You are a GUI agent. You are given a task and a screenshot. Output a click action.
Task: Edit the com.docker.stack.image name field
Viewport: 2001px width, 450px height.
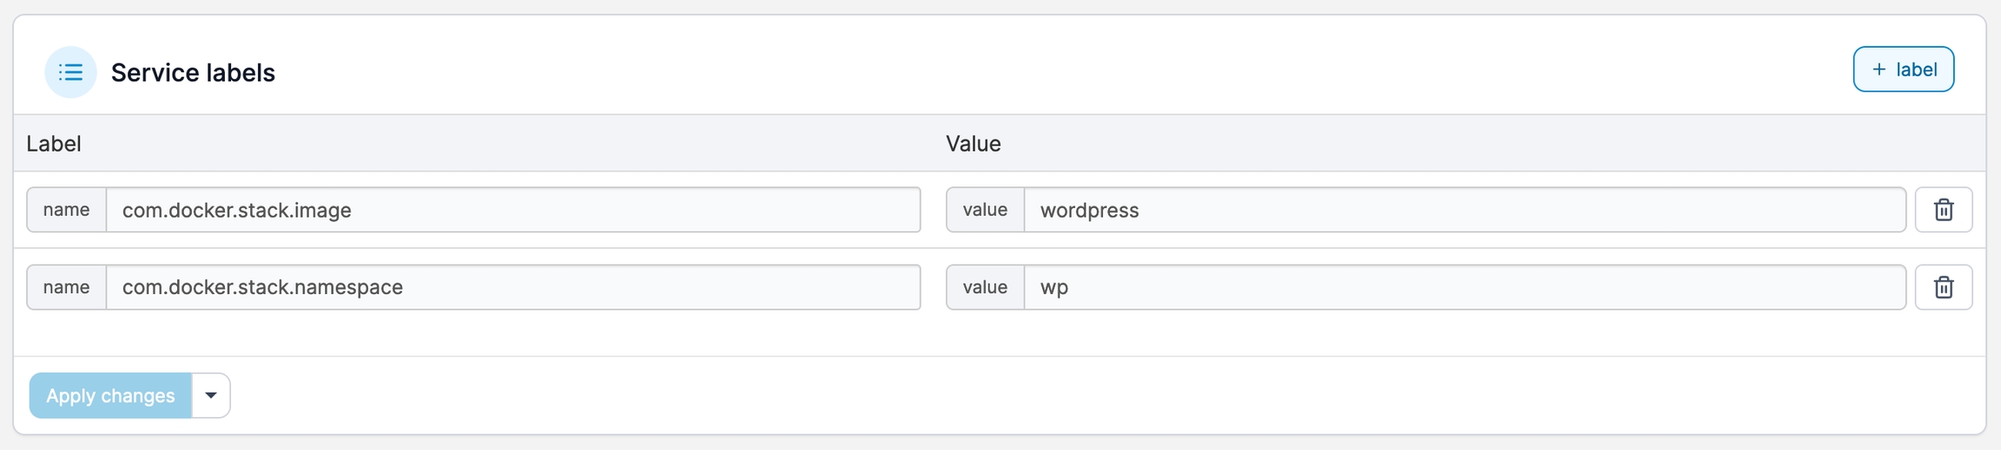click(x=512, y=210)
